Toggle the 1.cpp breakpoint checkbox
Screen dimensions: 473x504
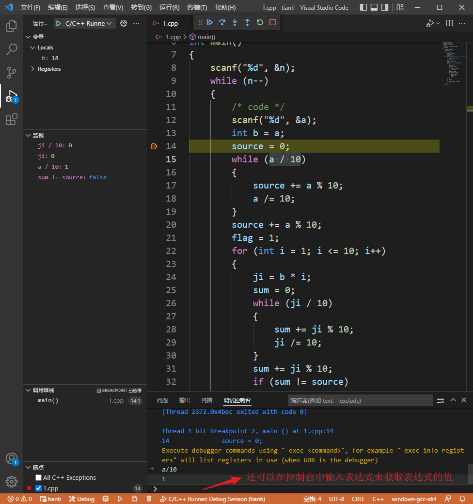point(39,488)
